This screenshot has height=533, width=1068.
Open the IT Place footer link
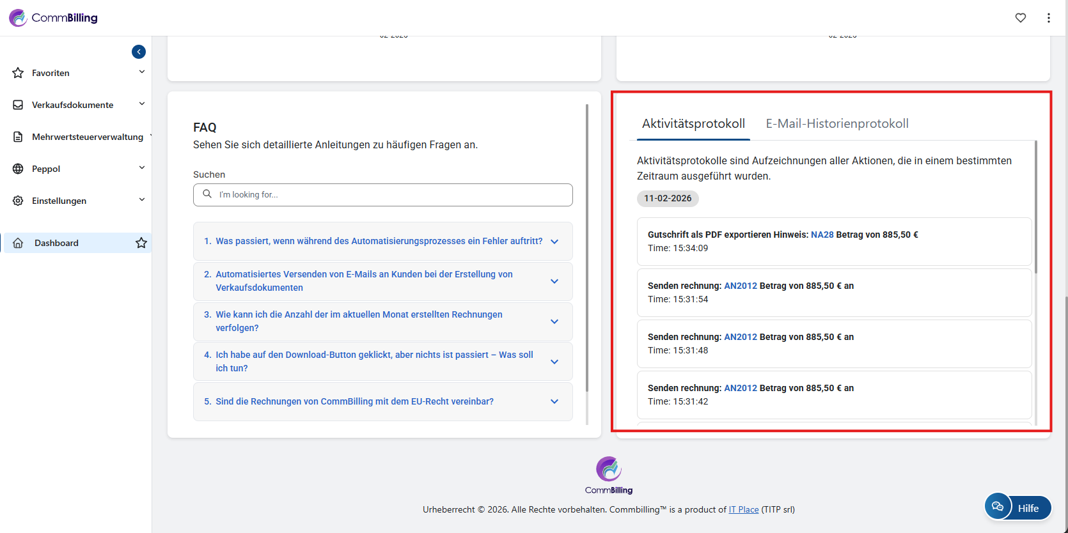[743, 509]
